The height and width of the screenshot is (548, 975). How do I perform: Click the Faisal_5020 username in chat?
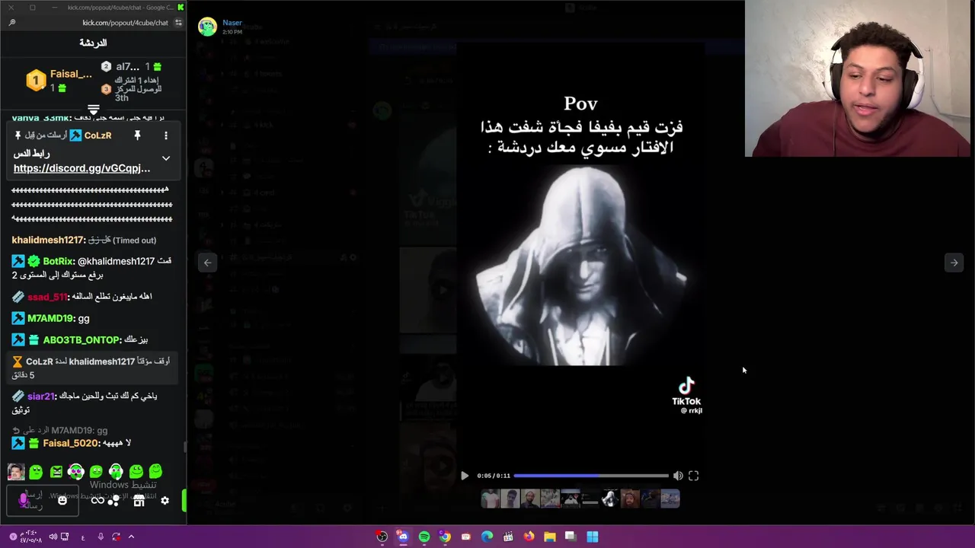coord(71,443)
